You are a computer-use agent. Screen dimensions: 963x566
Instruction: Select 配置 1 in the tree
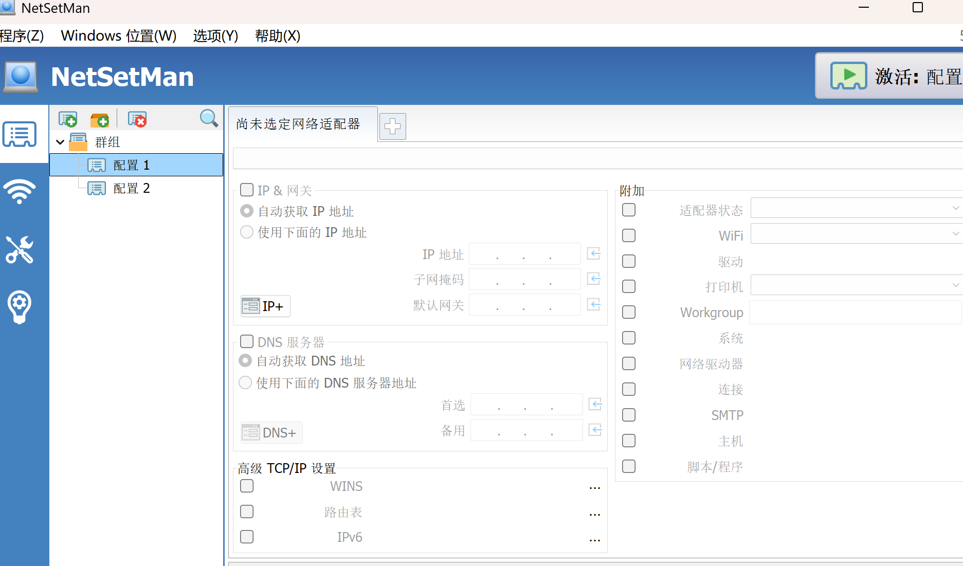point(136,165)
